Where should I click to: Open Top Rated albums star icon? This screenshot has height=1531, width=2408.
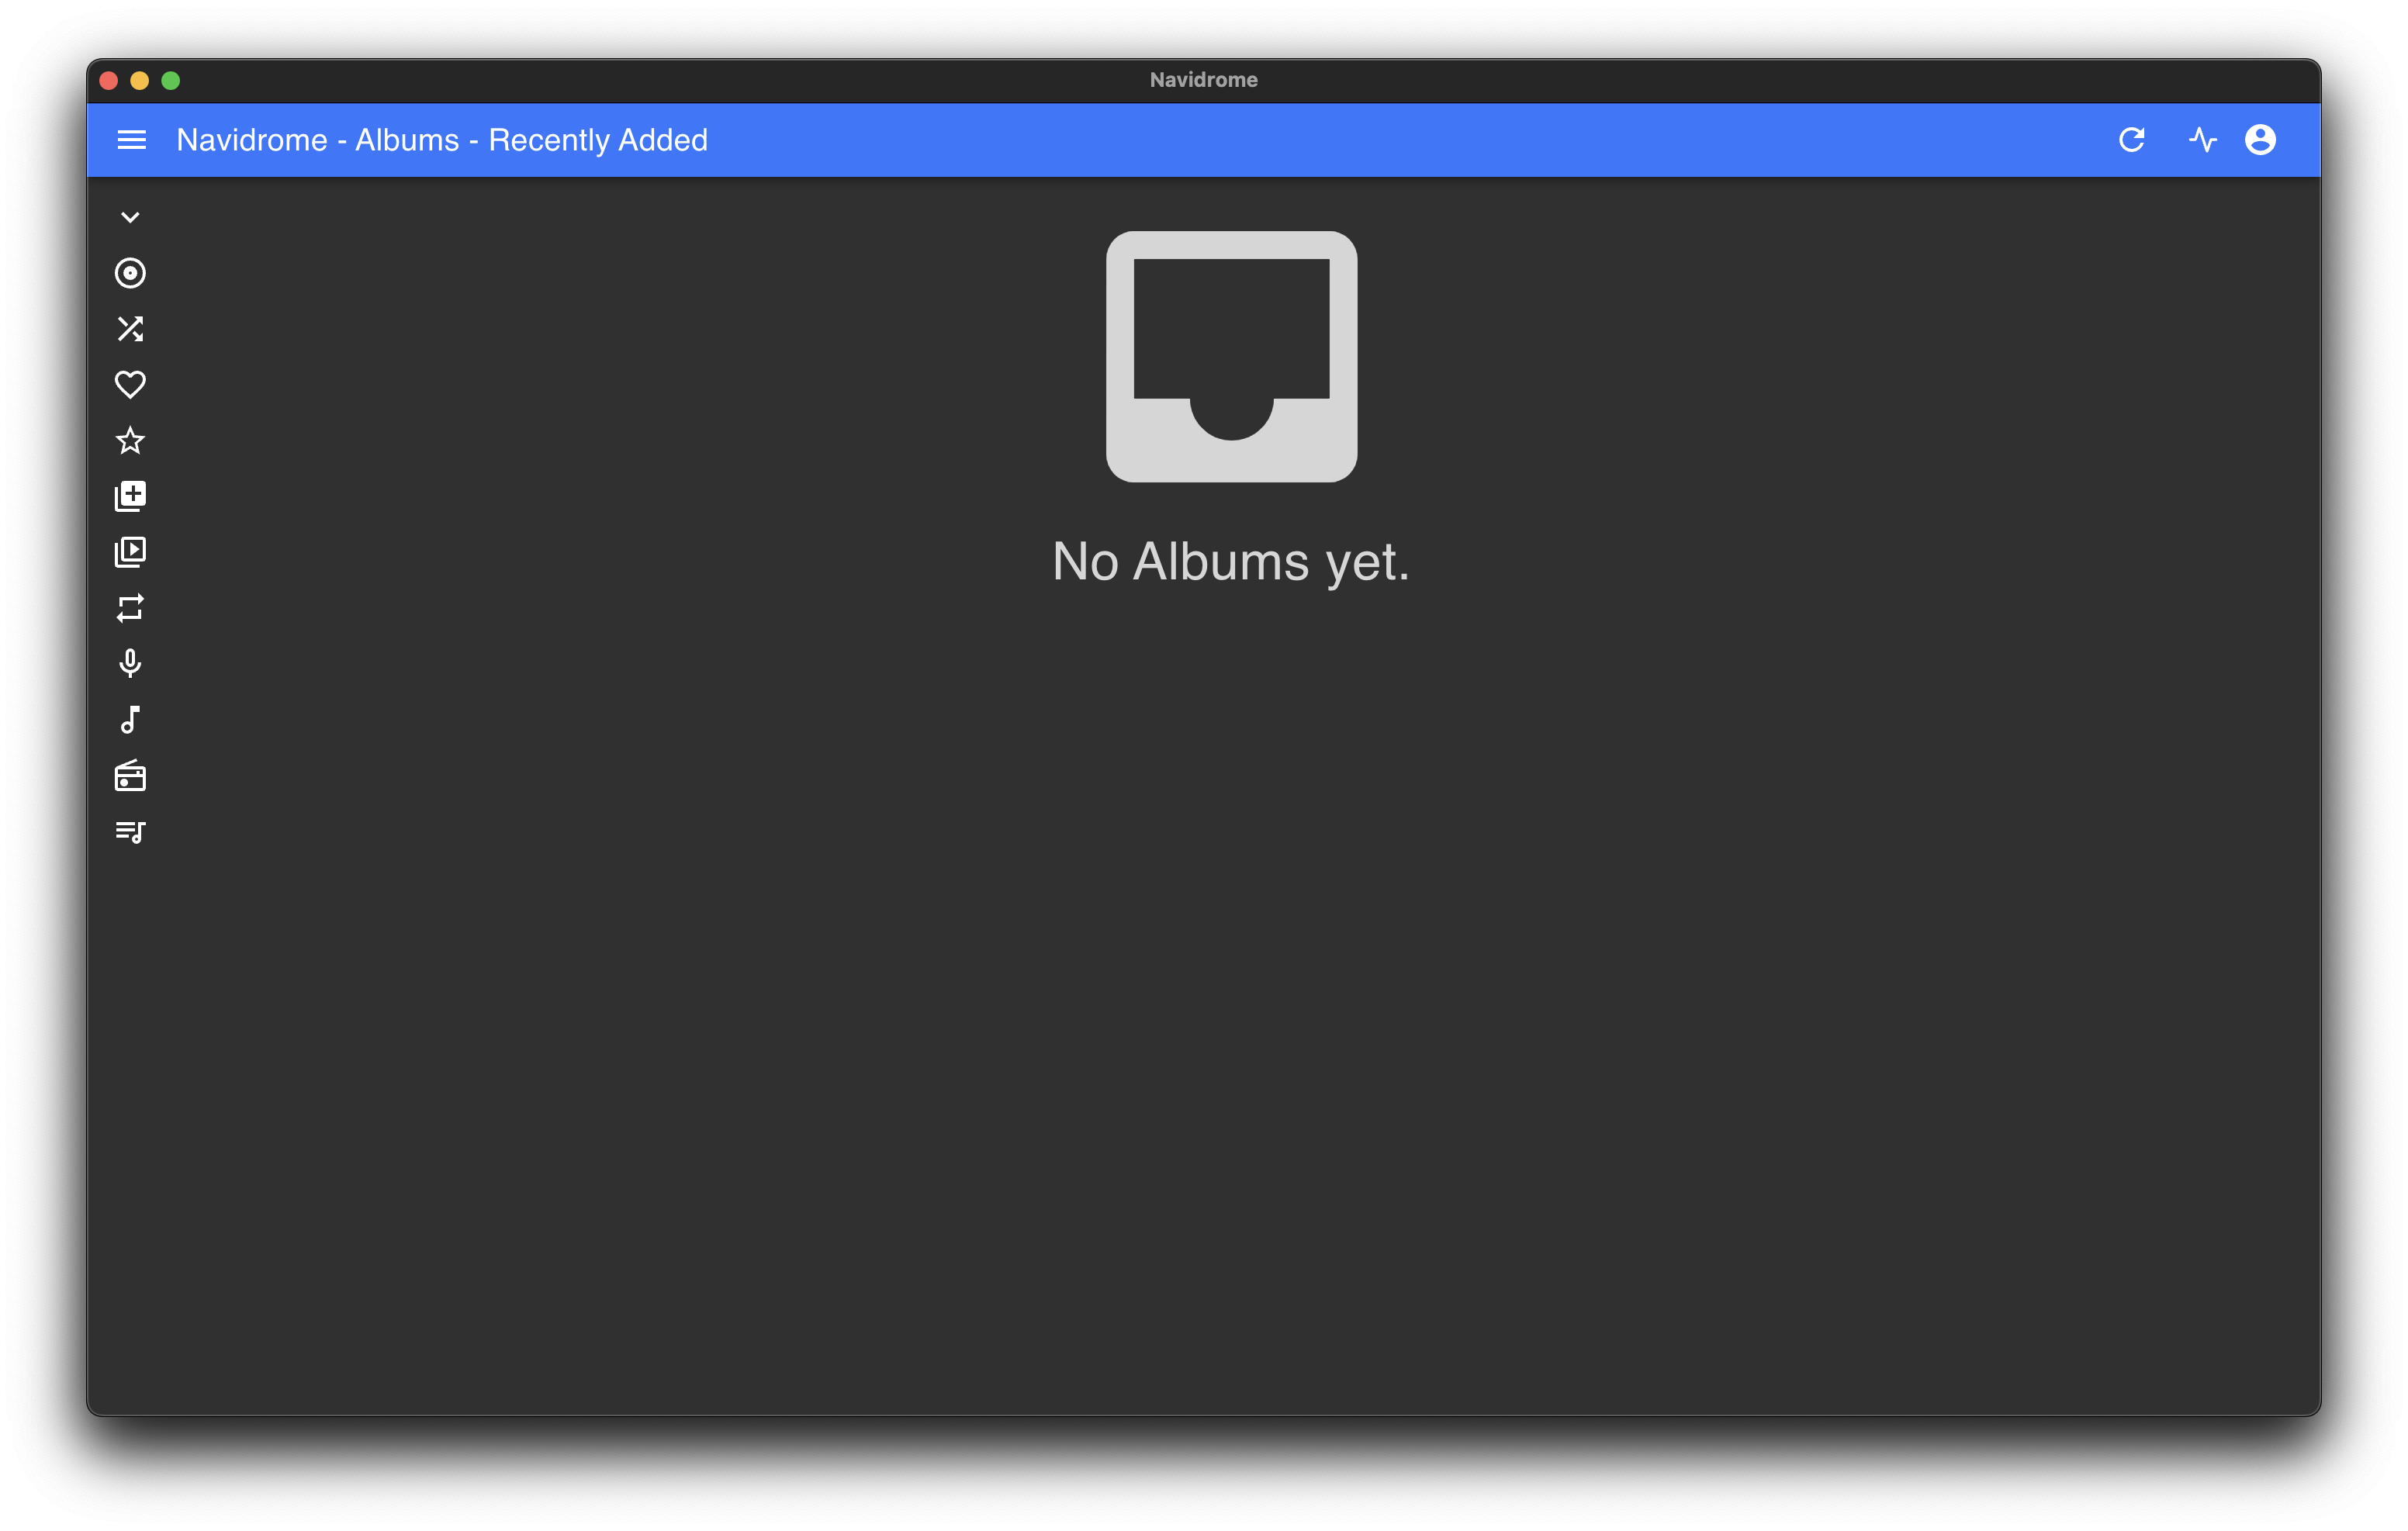click(x=130, y=440)
